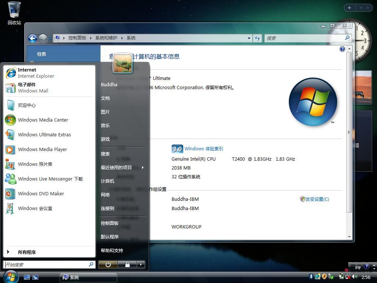Expand 所有程序 (All Programs) list

click(x=27, y=252)
